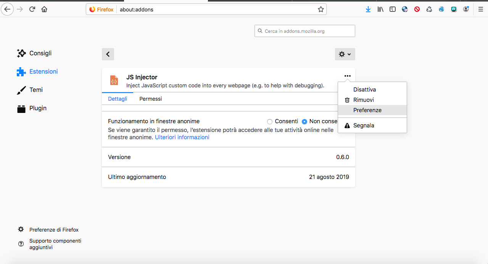488x264 pixels.
Task: Choose Segnala in the context menu
Action: pos(372,126)
